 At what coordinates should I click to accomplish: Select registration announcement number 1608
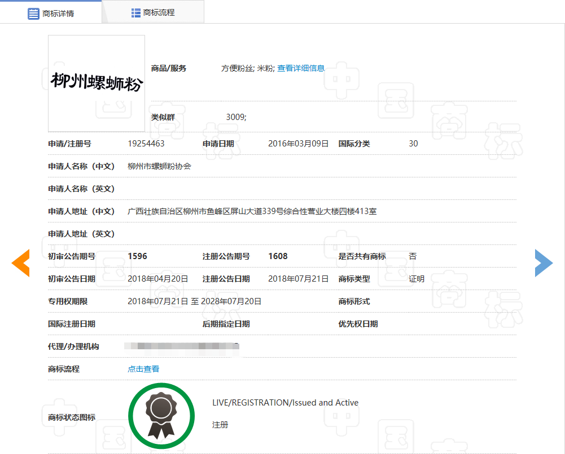point(278,256)
